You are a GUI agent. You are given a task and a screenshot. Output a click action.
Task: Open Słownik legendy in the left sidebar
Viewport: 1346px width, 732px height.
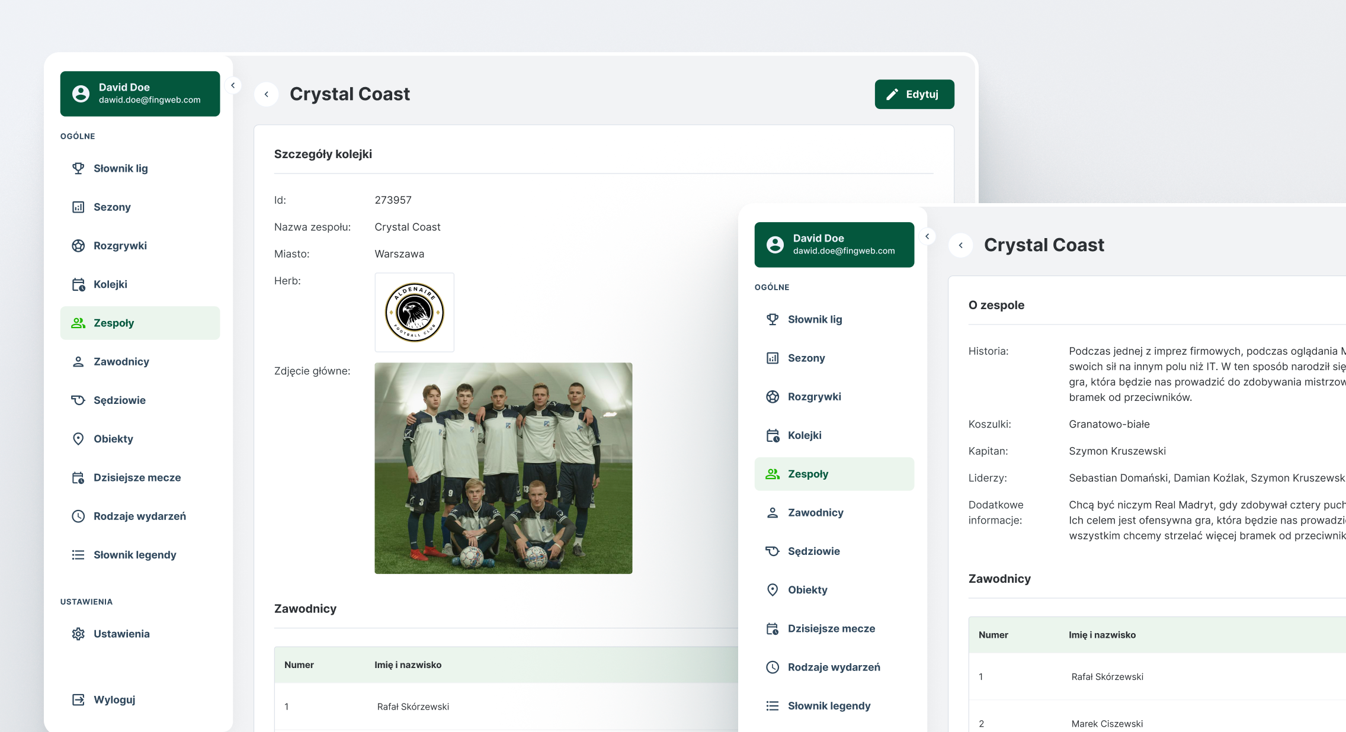pos(134,555)
